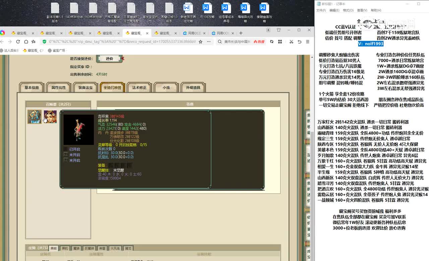This screenshot has width=429, height=261.
Task: Select the first summoned beast portrait
Action: (x=35, y=117)
